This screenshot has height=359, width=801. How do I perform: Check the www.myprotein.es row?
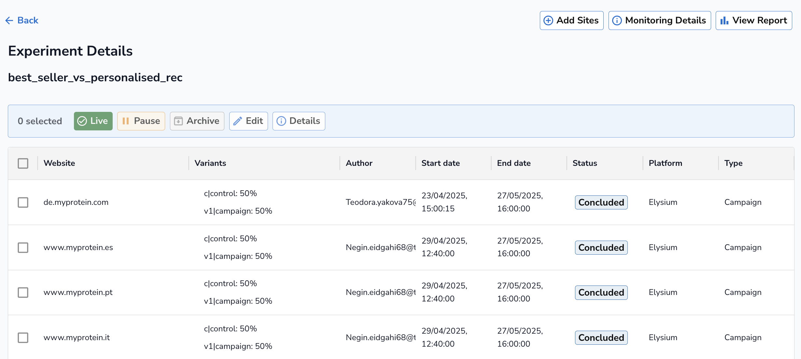[23, 247]
